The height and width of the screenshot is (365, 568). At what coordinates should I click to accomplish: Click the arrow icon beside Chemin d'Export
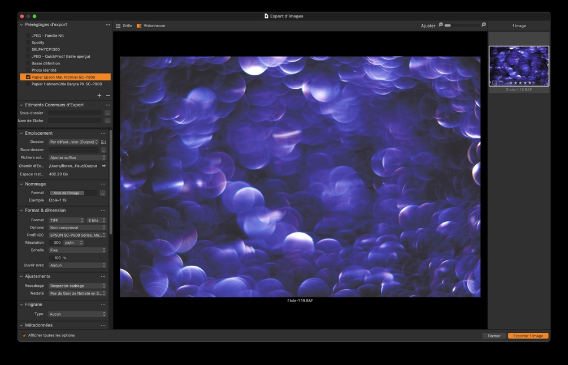click(103, 166)
